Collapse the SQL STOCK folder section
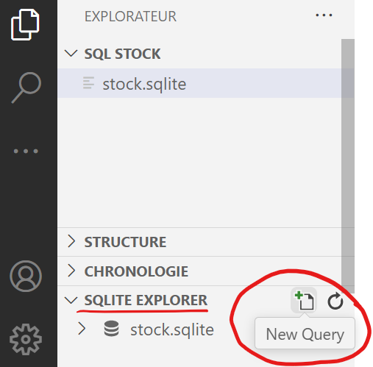The height and width of the screenshot is (367, 373). click(x=71, y=53)
